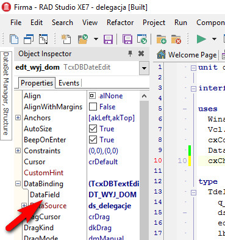Click the type keyword on line 12
The height and width of the screenshot is (240, 225).
208,181
